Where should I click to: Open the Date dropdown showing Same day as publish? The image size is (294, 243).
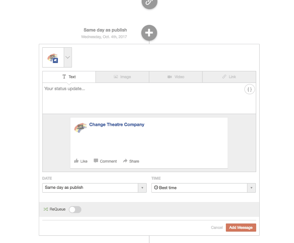click(x=94, y=188)
